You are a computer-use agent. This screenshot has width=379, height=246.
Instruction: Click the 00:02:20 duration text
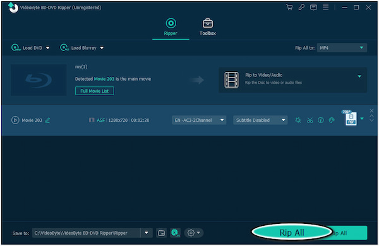pyautogui.click(x=140, y=120)
